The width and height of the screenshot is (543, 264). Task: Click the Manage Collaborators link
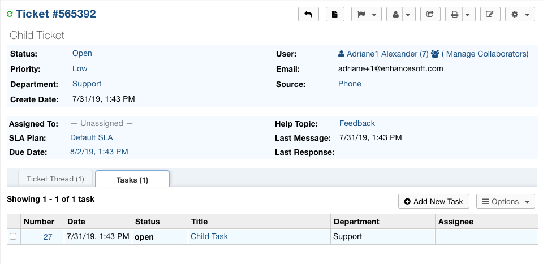point(485,54)
